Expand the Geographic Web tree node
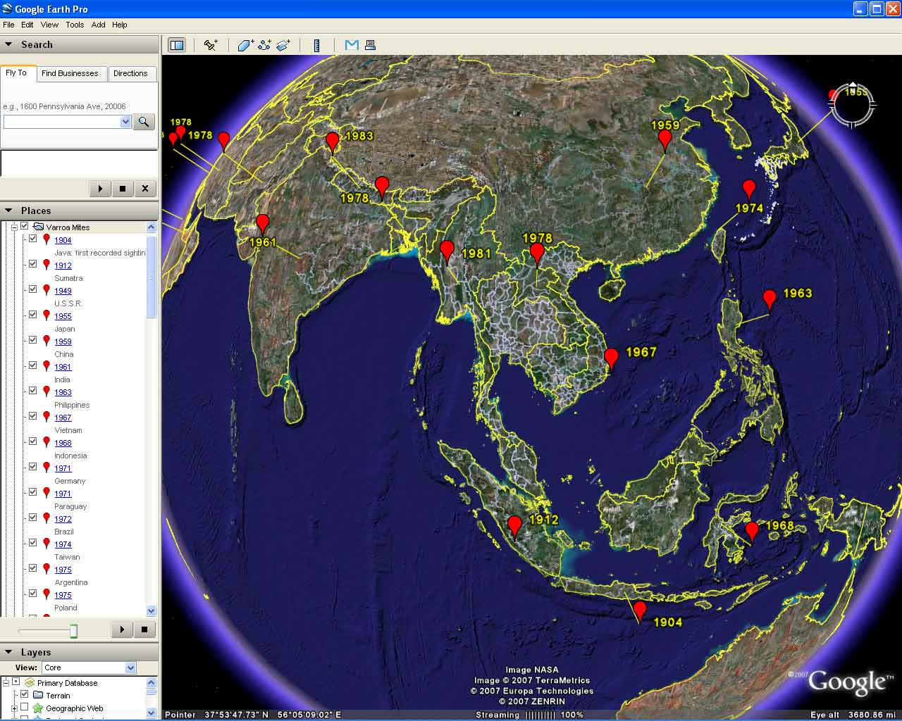 coord(14,708)
